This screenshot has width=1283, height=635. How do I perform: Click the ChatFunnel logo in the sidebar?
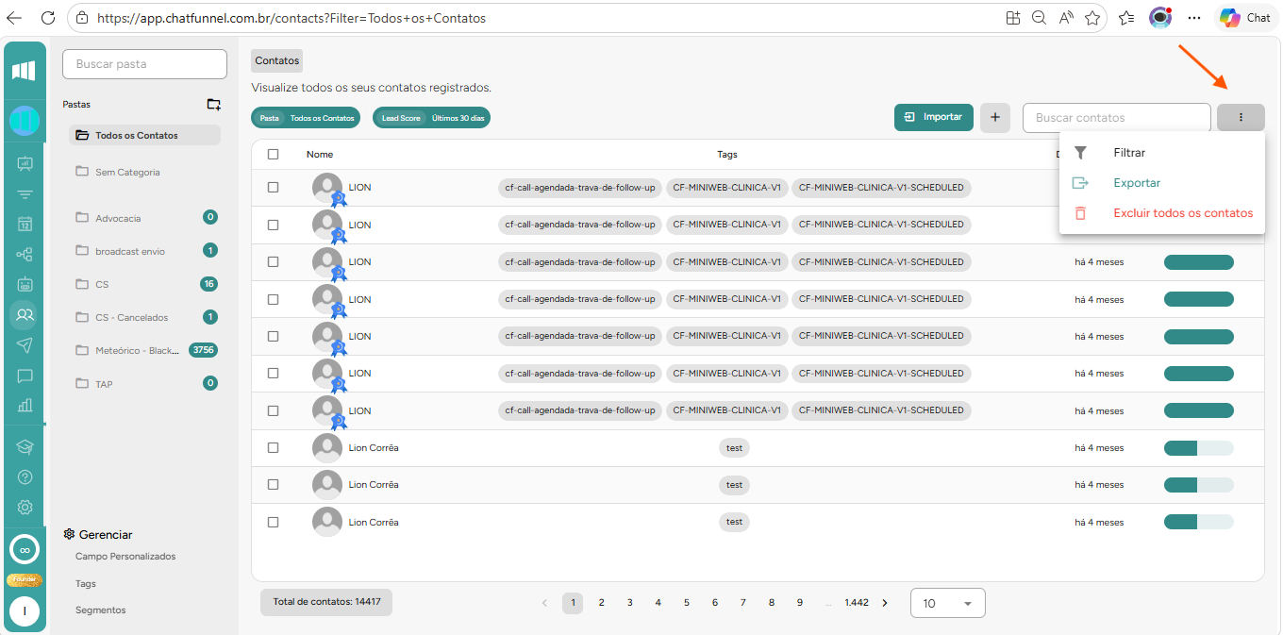25,71
